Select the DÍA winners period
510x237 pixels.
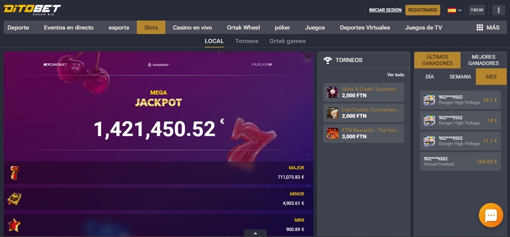click(430, 76)
